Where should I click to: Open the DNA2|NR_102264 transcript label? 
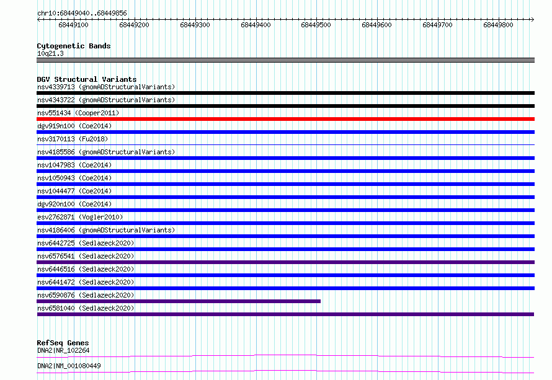[x=63, y=350]
